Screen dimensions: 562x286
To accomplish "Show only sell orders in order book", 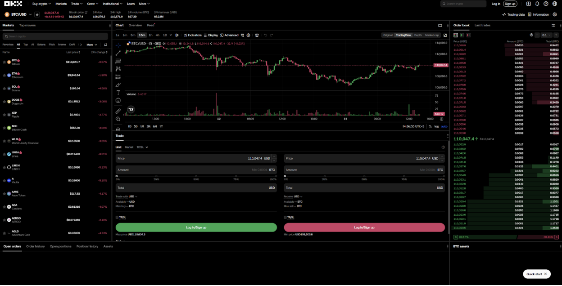I will 468,35.
